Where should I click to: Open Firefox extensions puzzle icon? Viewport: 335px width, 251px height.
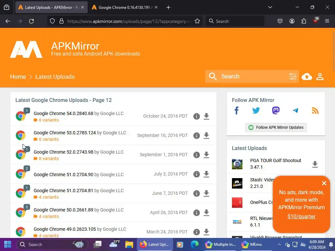[304, 21]
